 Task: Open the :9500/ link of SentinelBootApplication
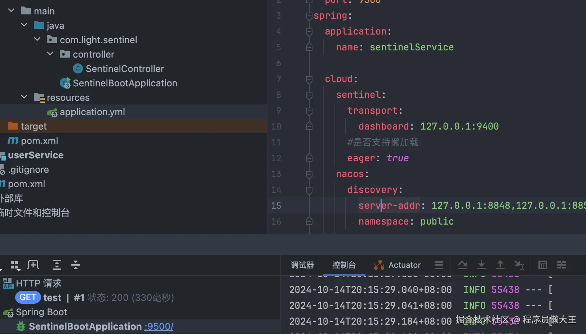click(159, 326)
